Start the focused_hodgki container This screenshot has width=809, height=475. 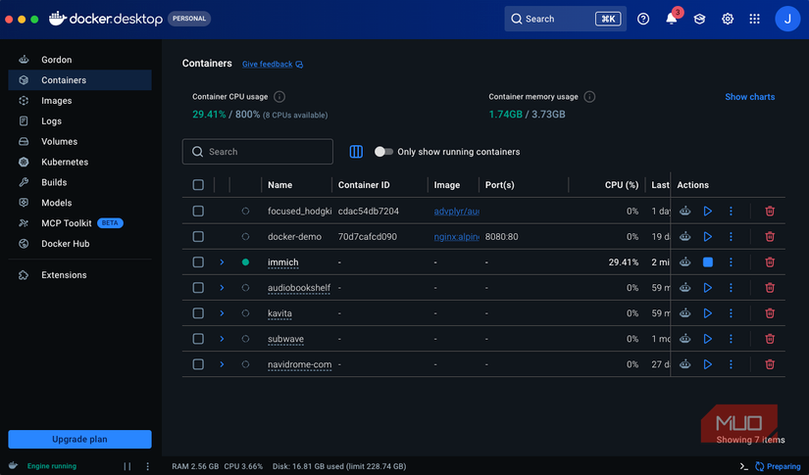pos(707,212)
